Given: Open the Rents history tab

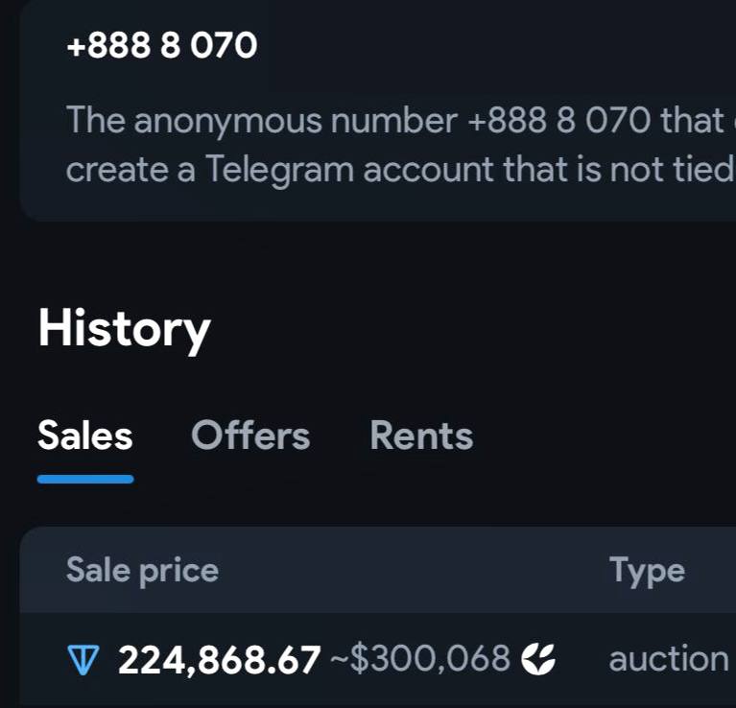Looking at the screenshot, I should (x=421, y=436).
